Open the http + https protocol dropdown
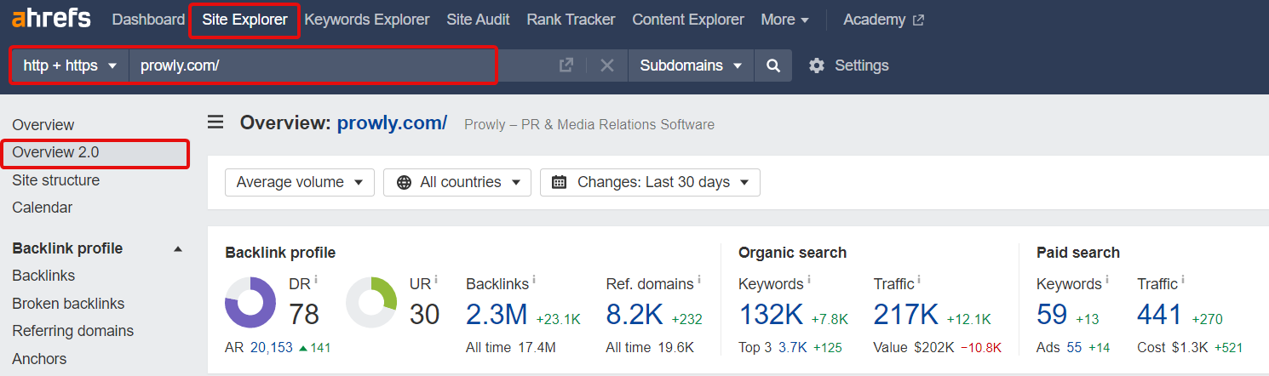1269x376 pixels. [x=70, y=66]
